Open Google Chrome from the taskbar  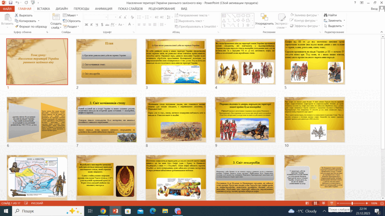coord(103,211)
